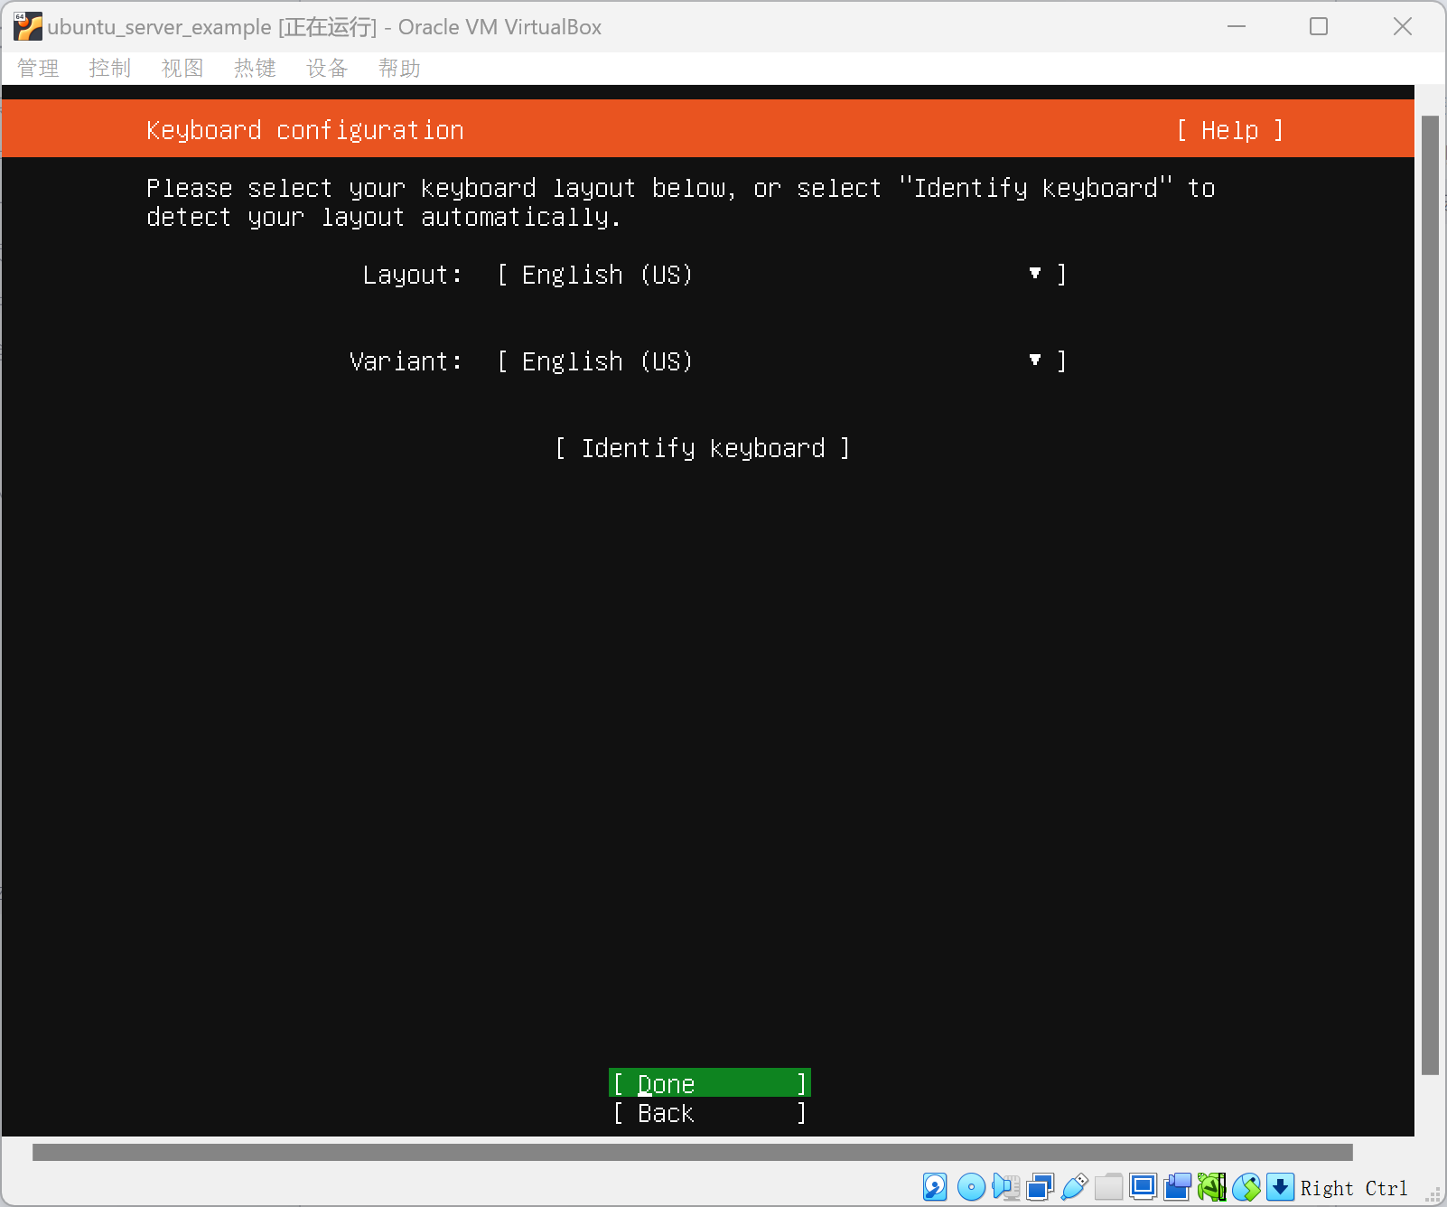Open the 视图 menu
This screenshot has height=1207, width=1447.
click(x=182, y=69)
